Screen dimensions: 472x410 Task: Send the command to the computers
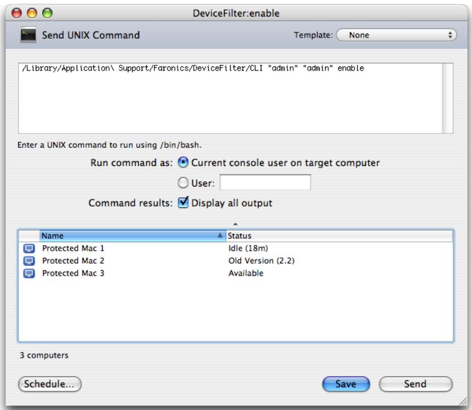coord(416,384)
